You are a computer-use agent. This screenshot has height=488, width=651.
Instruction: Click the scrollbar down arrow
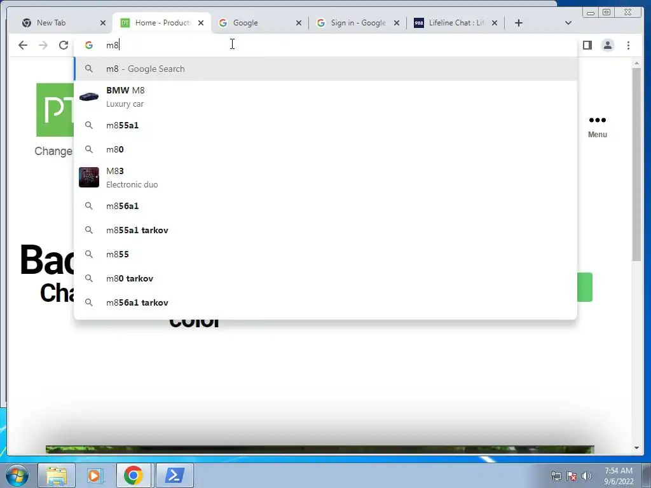pos(636,448)
